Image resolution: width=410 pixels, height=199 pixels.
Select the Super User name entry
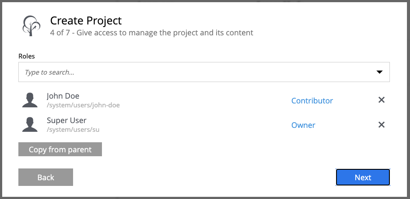point(67,120)
